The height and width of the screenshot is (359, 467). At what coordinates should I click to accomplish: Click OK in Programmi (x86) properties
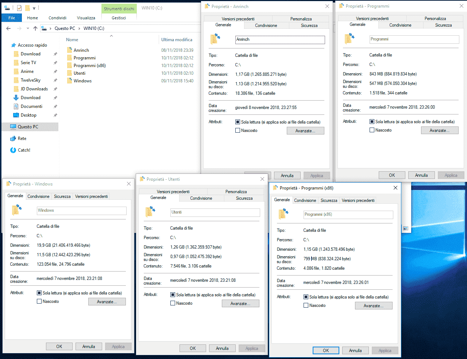point(326,351)
